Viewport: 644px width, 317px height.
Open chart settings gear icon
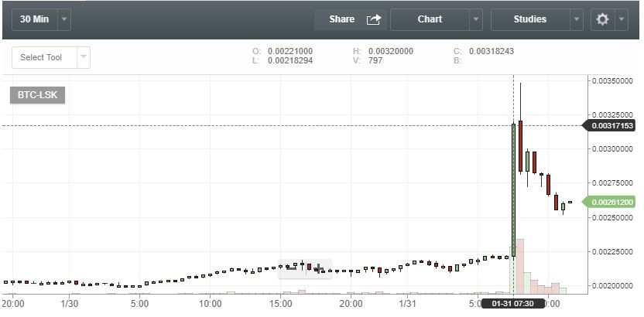[602, 19]
